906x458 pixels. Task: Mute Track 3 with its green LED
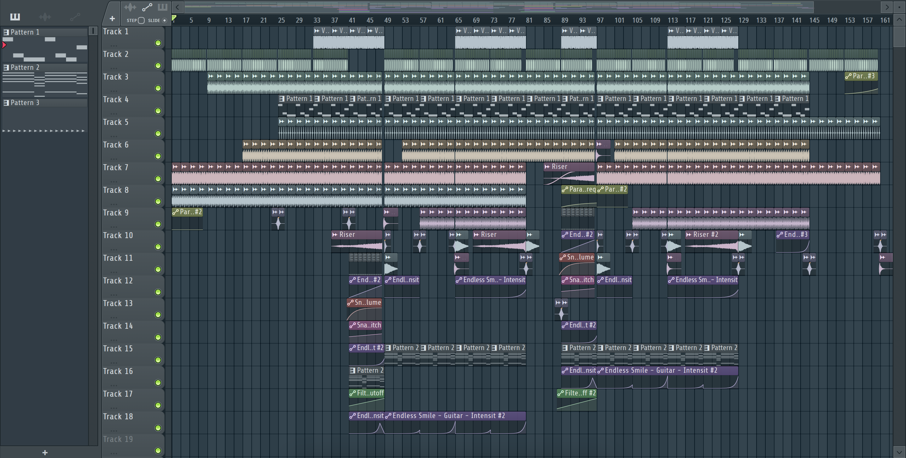point(158,88)
